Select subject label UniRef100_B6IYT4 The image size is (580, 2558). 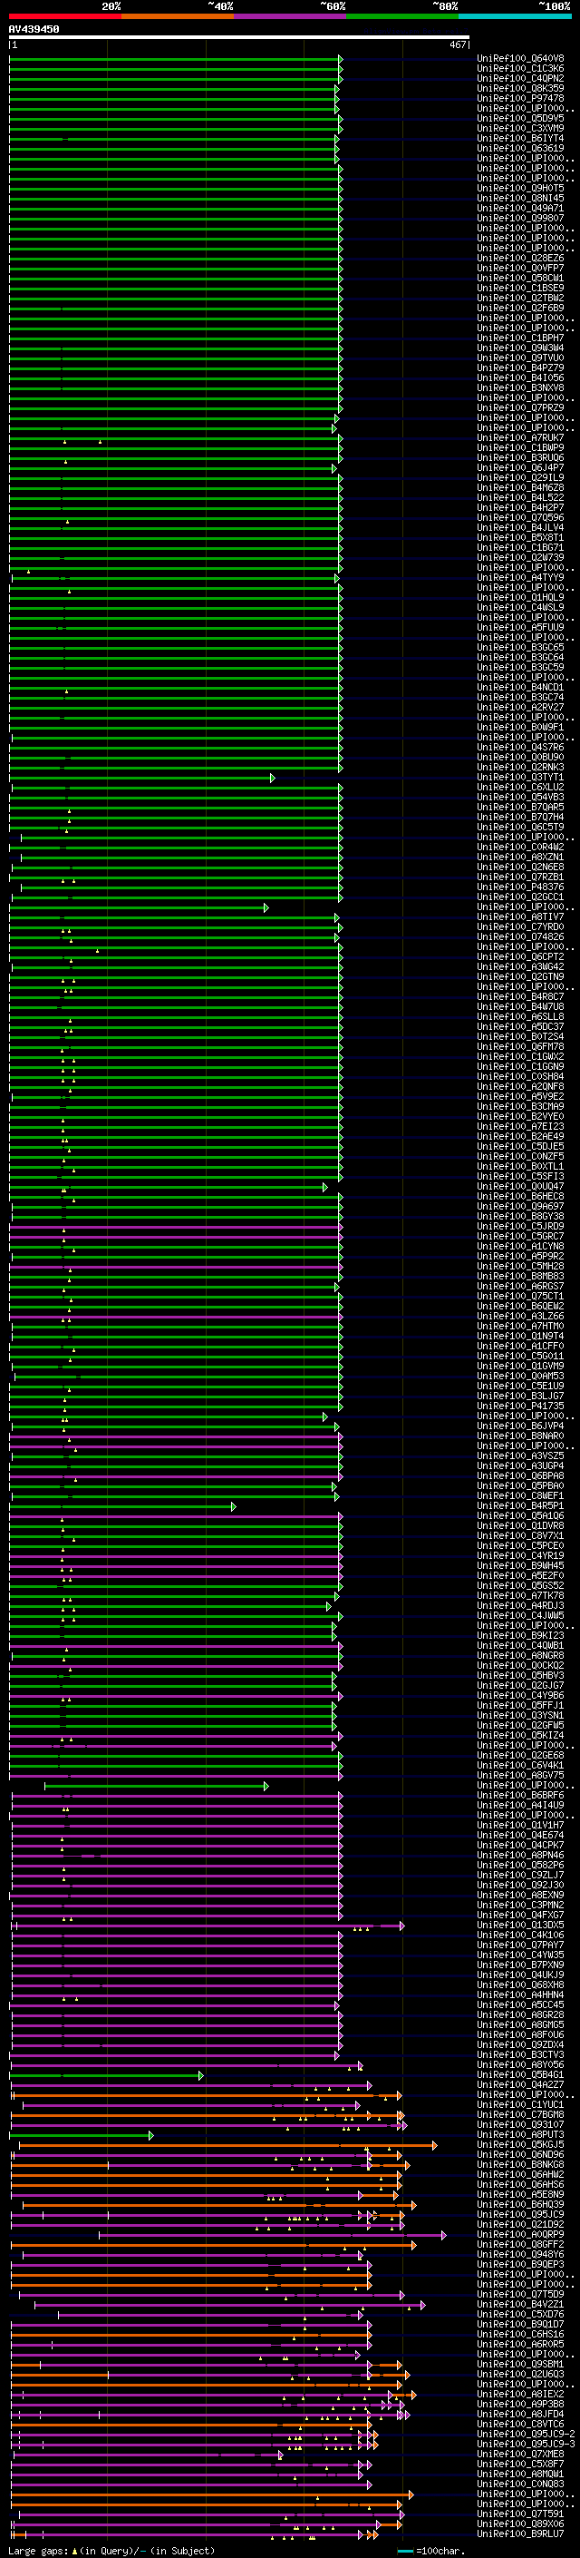coord(520,138)
